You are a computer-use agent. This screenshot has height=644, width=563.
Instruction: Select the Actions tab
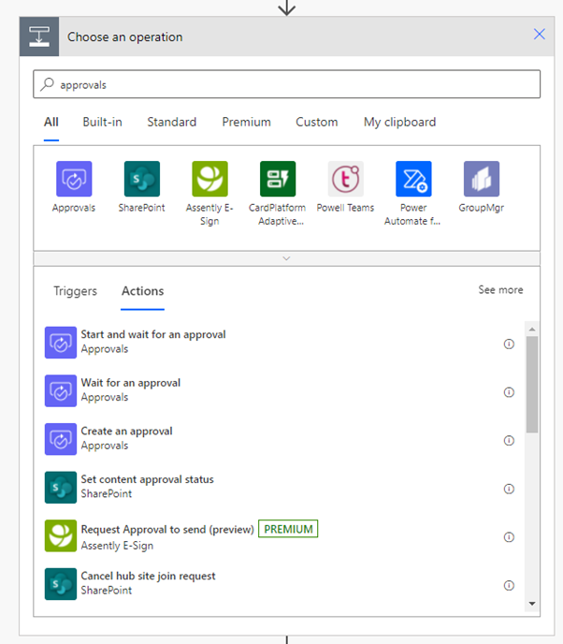click(142, 291)
